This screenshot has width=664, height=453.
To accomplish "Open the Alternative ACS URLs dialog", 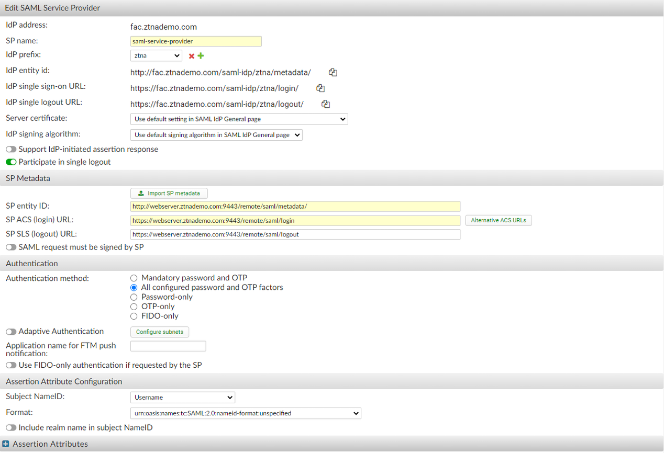I will (498, 220).
